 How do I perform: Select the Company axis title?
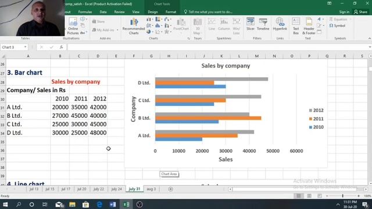[133, 109]
